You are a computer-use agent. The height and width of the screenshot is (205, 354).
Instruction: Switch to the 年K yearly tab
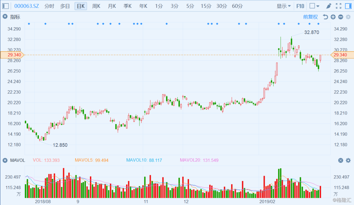pyautogui.click(x=143, y=6)
